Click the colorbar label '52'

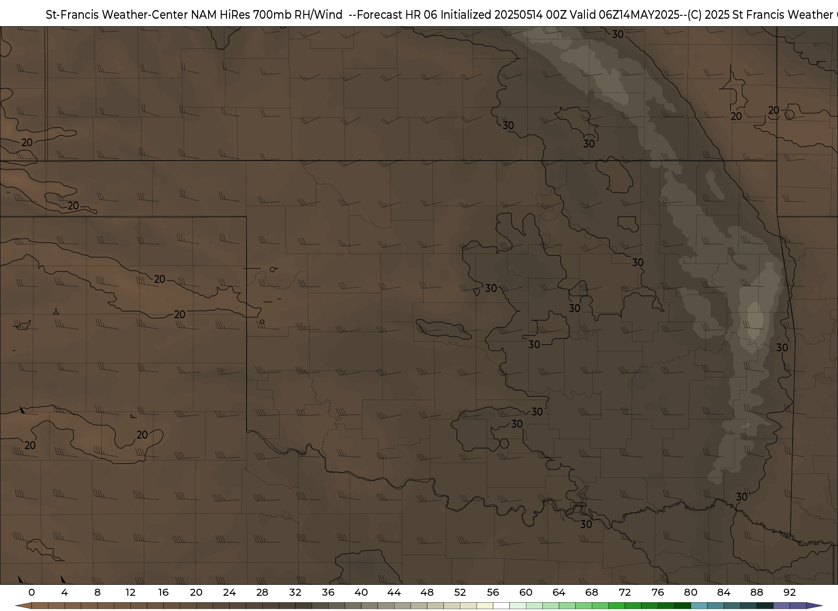pos(460,592)
